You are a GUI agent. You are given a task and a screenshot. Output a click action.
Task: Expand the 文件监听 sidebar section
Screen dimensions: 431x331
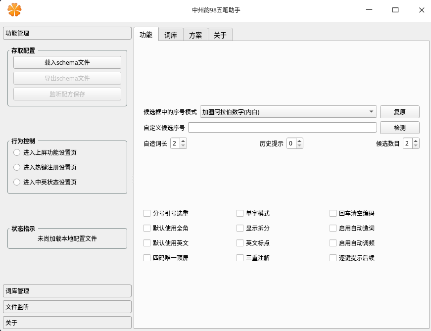coord(67,307)
